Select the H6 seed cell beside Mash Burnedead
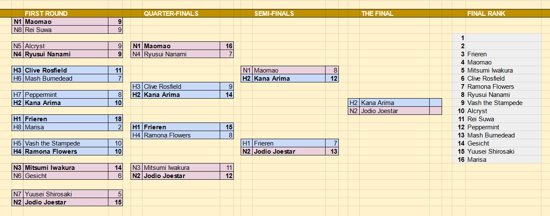Image resolution: width=550 pixels, height=216 pixels. click(17, 79)
